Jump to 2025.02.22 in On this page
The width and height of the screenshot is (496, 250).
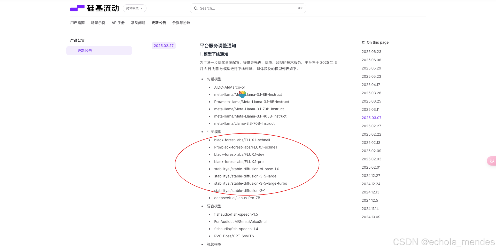tap(371, 134)
